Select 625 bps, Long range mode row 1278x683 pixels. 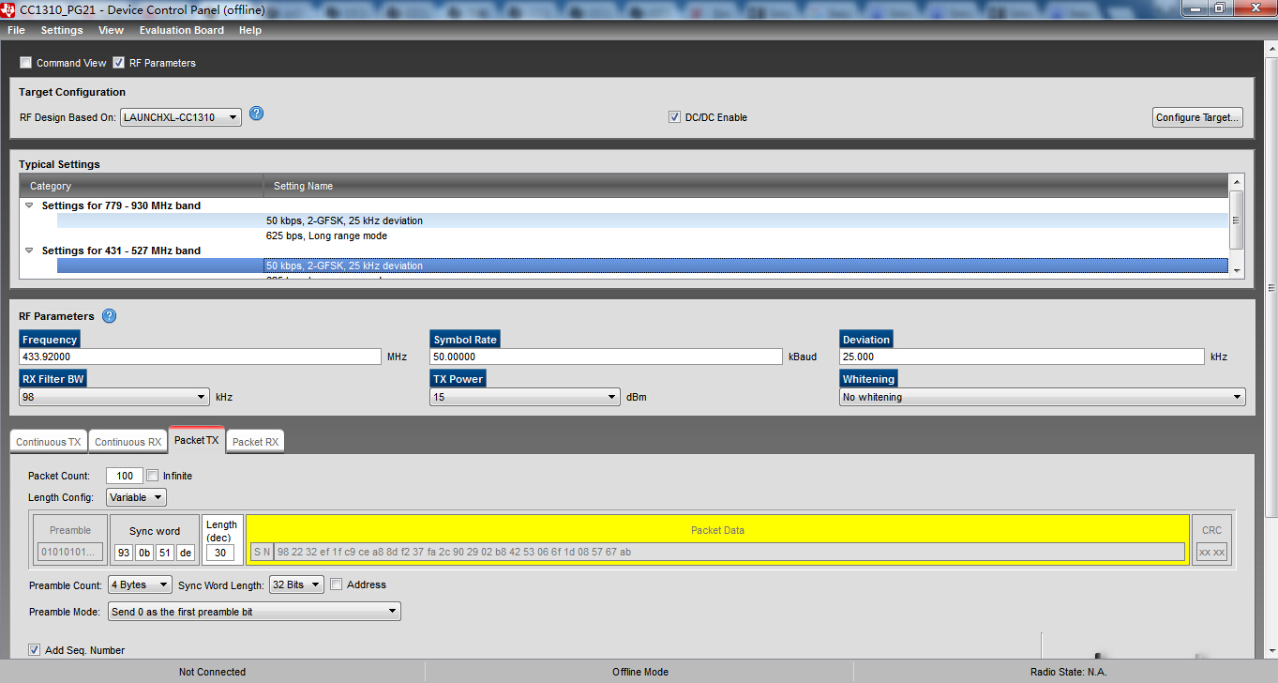[x=642, y=235]
